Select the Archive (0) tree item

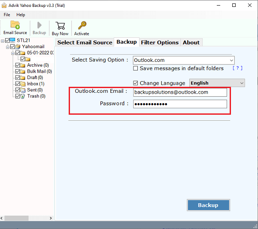[38, 65]
